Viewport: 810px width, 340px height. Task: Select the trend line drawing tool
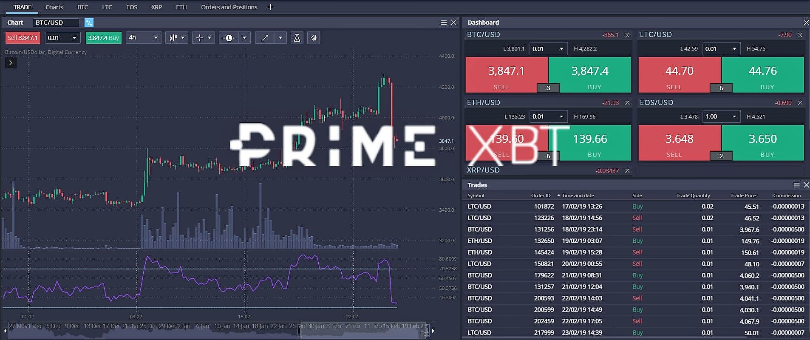pyautogui.click(x=265, y=38)
